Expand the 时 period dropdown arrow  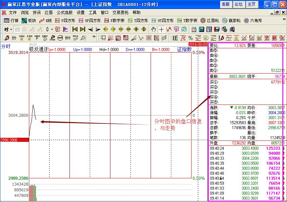10,29
